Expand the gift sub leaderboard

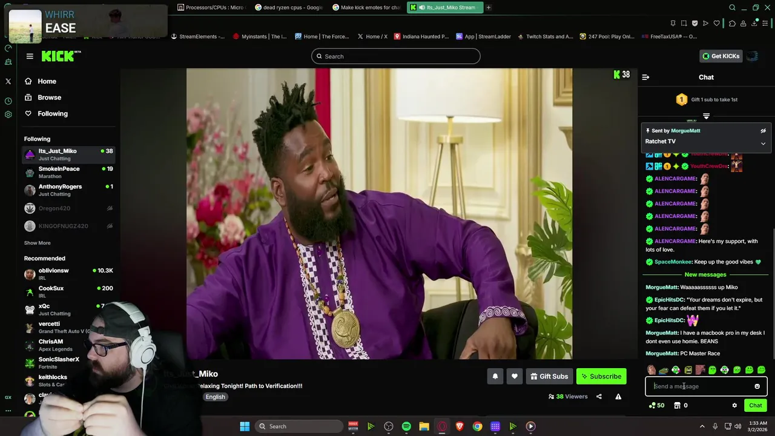706,116
